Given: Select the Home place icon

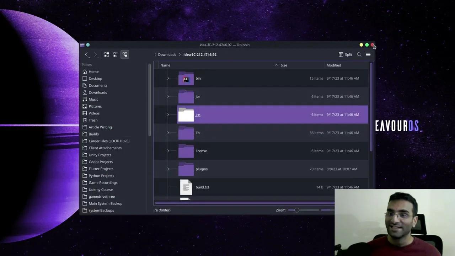Looking at the screenshot, I should pyautogui.click(x=85, y=71).
